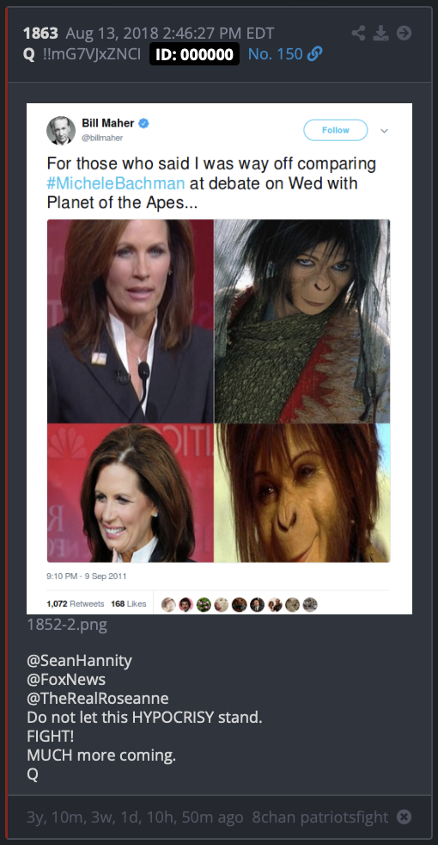This screenshot has height=845, width=438.
Task: Open the 1,072 Retweets count
Action: click(76, 603)
